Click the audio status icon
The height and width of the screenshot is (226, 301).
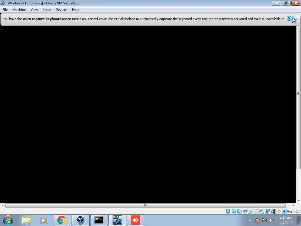tap(239, 211)
